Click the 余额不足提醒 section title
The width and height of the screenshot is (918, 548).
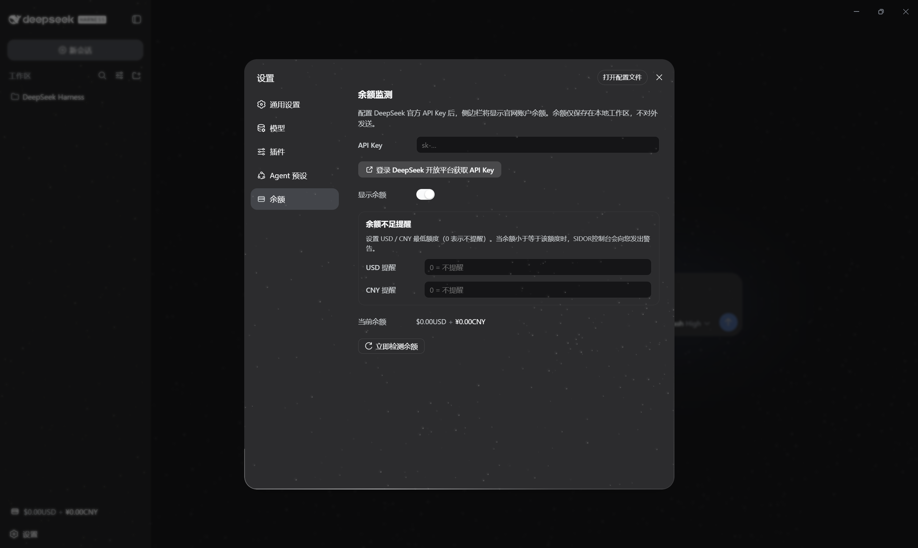pos(388,224)
